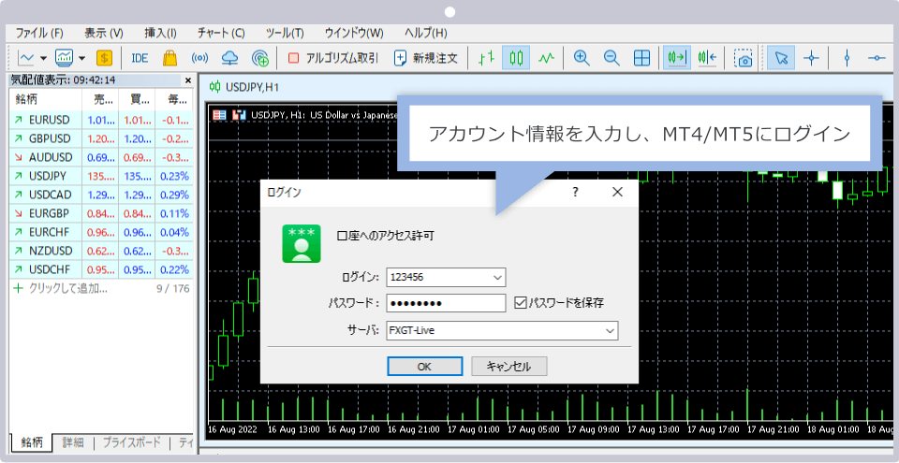Open the 表示 (V) menu
Screen dimensions: 899x463
pos(103,33)
